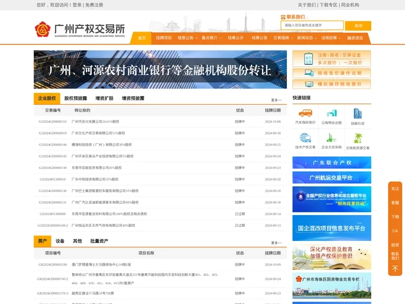Click 关注 in the floating sidebar

[x=395, y=189]
